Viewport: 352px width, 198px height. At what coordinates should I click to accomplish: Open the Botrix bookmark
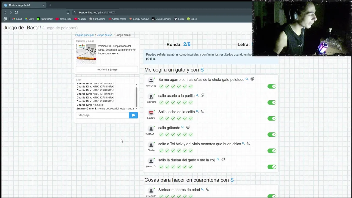179,19
